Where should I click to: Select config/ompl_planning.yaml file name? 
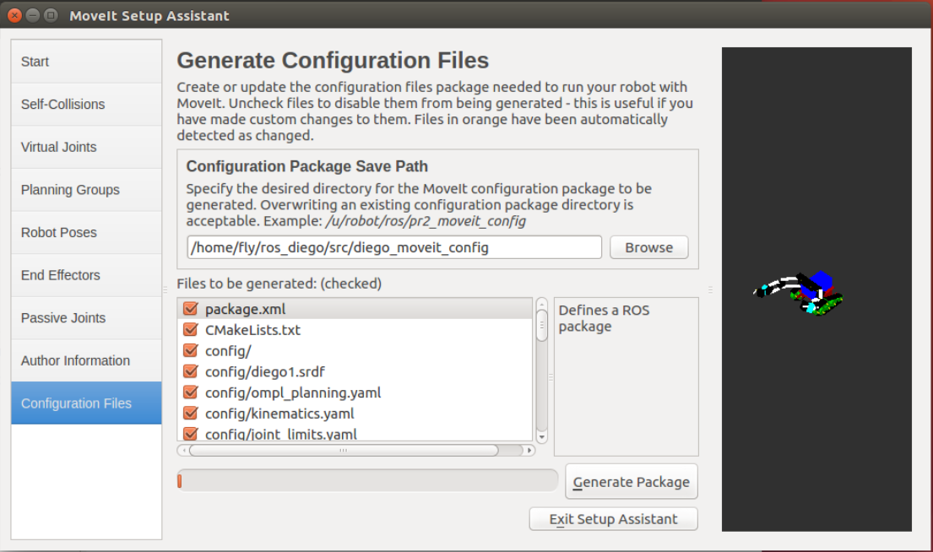tap(293, 392)
